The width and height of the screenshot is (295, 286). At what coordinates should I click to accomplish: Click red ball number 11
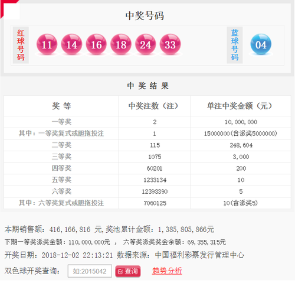point(47,44)
